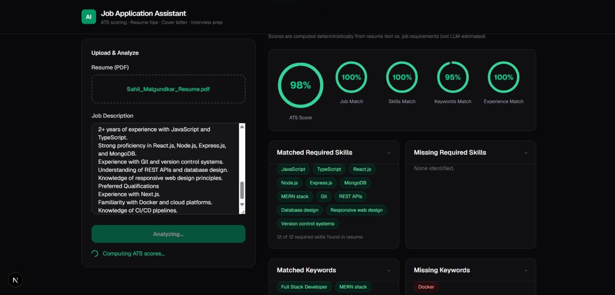Click the Experience with Next.js. line
This screenshot has width=615, height=295.
[x=129, y=194]
